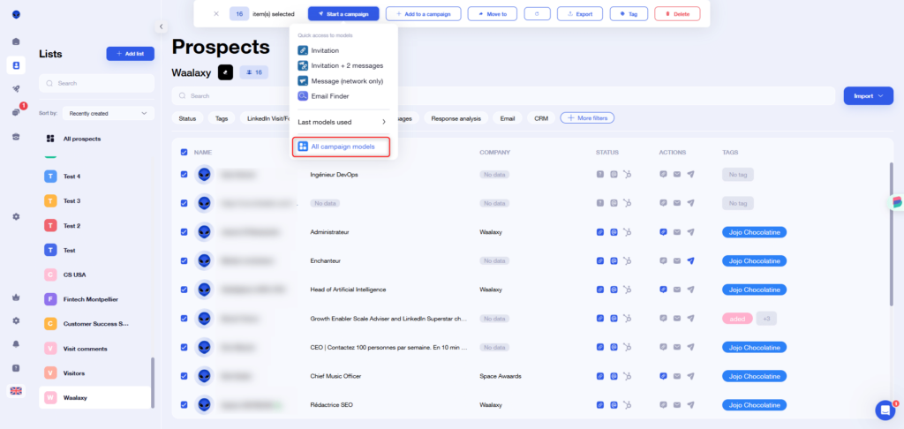Choose Email Finder from quick models
The width and height of the screenshot is (904, 429).
pyautogui.click(x=343, y=96)
